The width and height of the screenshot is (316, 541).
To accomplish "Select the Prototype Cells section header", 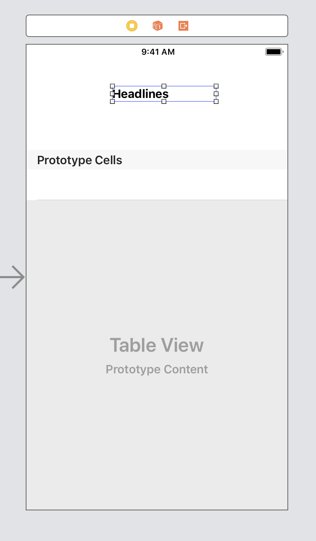I will click(x=80, y=160).
